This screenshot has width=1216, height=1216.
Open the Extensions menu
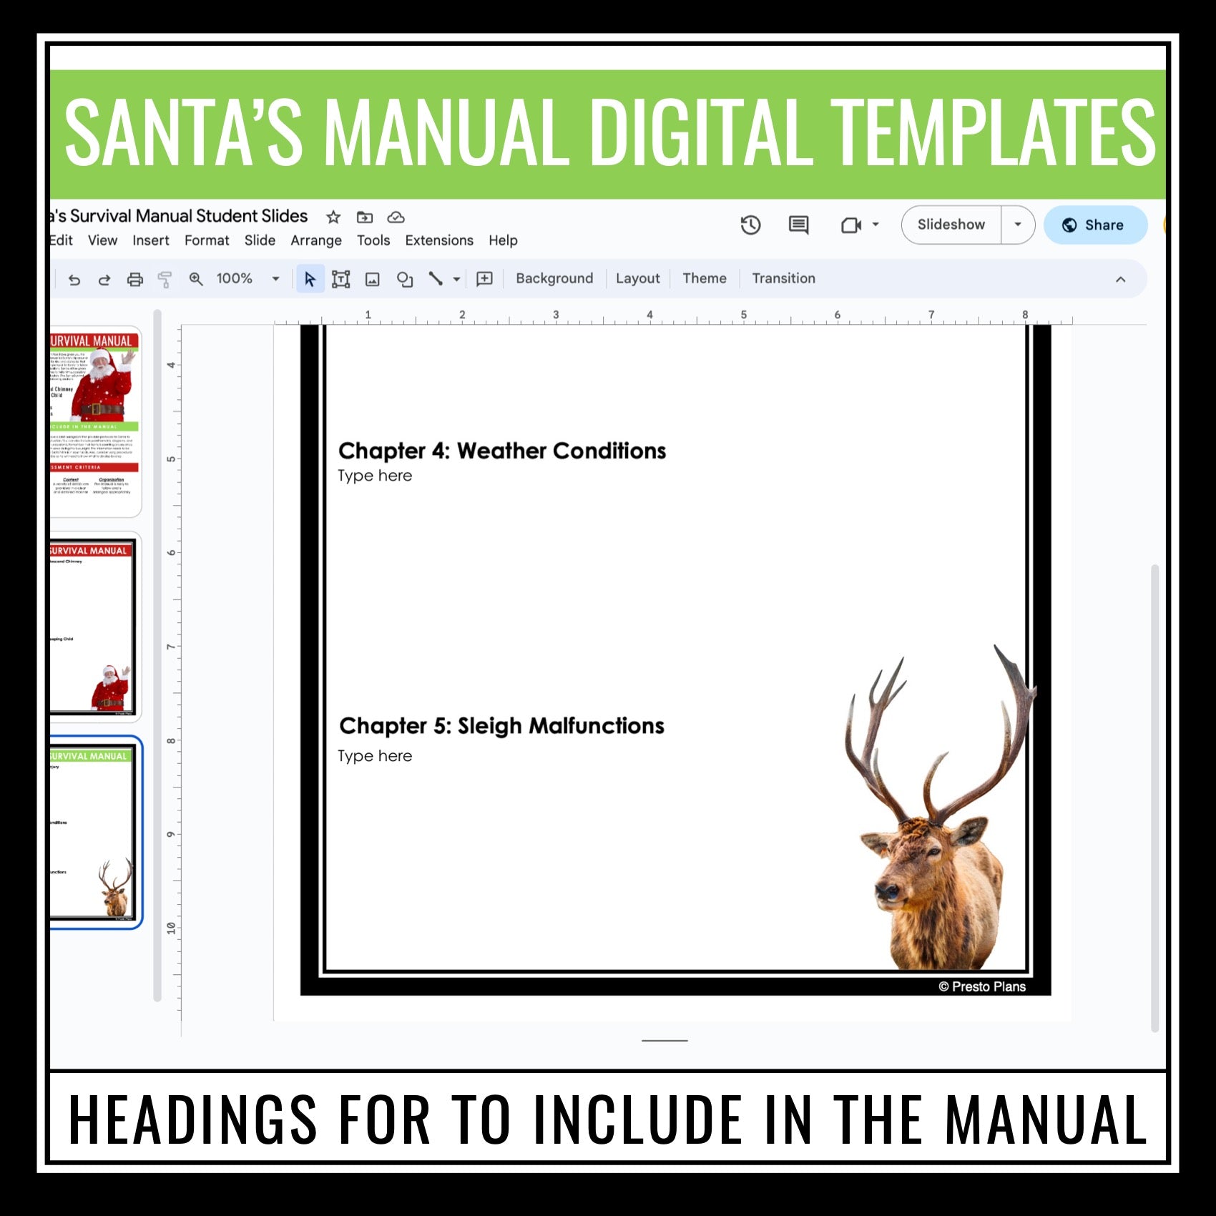439,240
